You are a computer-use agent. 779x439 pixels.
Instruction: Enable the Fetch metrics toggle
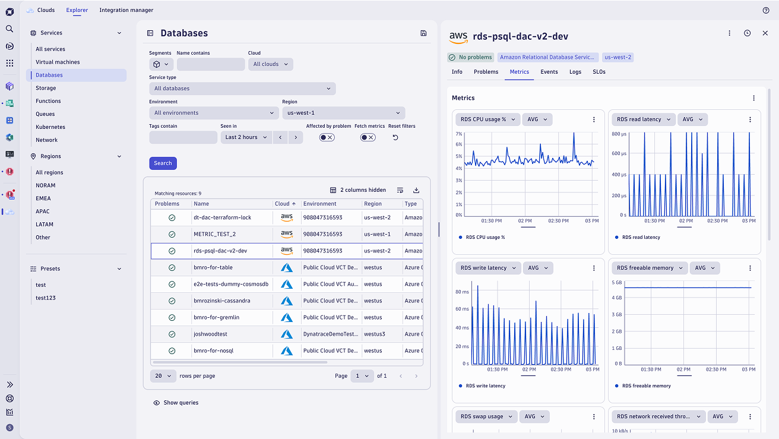point(368,137)
